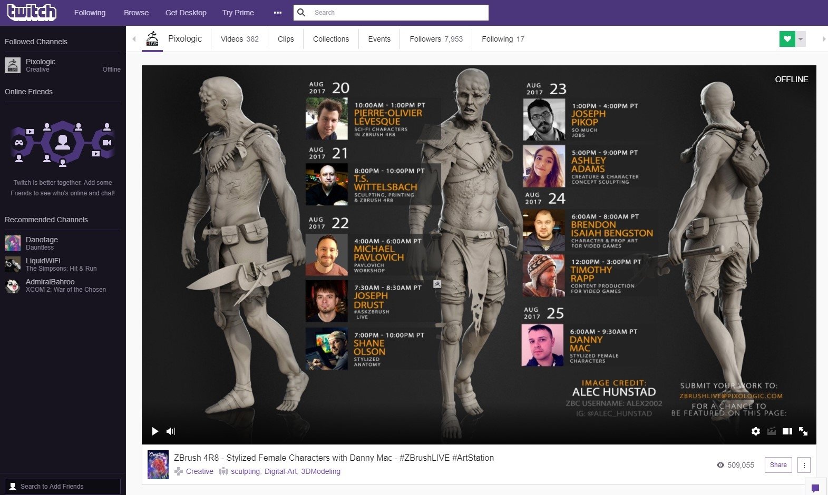828x495 pixels.
Task: Click the 'Followed Channels' heading
Action: pyautogui.click(x=36, y=42)
